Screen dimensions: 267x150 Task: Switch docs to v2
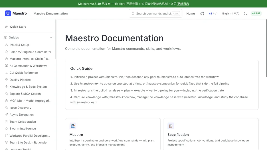(211, 14)
